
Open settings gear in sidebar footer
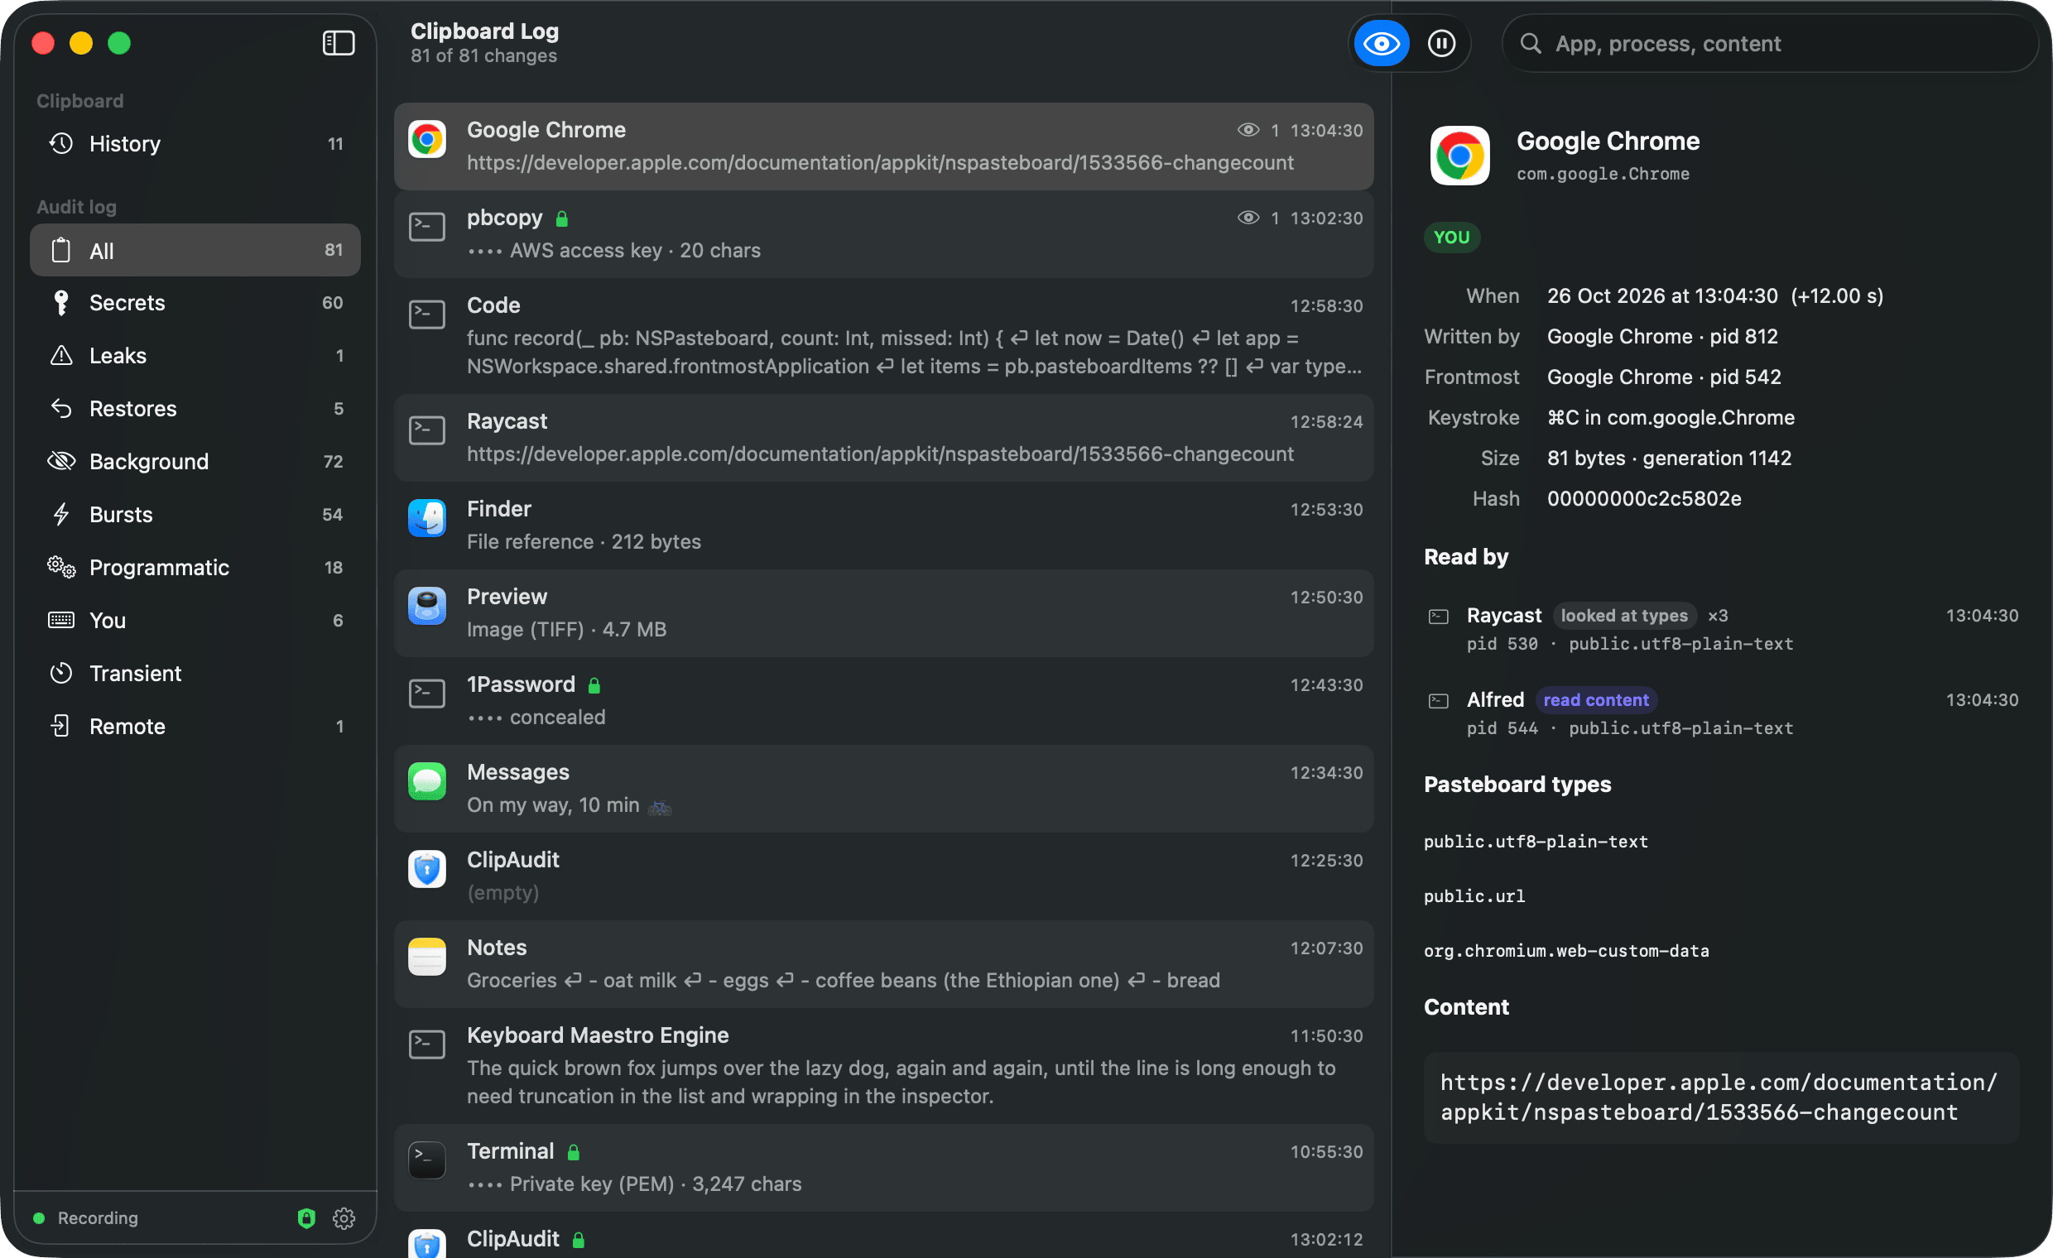pos(344,1218)
